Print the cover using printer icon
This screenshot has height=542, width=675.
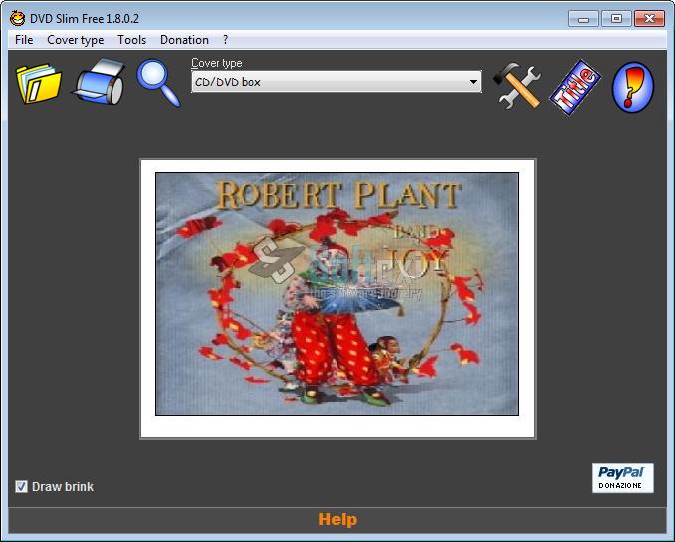click(100, 83)
